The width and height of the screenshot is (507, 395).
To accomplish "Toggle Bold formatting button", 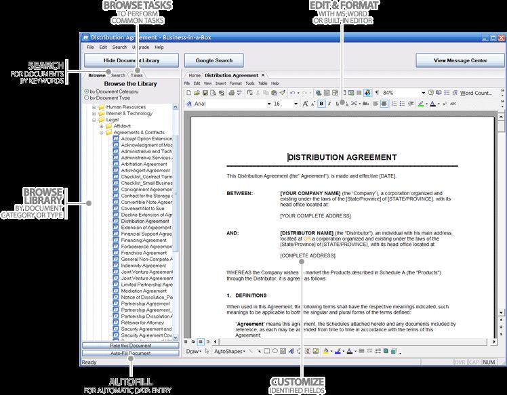I will click(321, 104).
